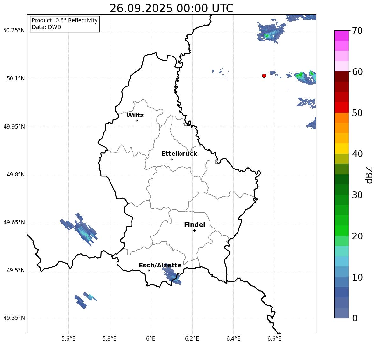This screenshot has height=345, width=377.
Task: Click the 49.8°N latitude label
Action: 16,175
